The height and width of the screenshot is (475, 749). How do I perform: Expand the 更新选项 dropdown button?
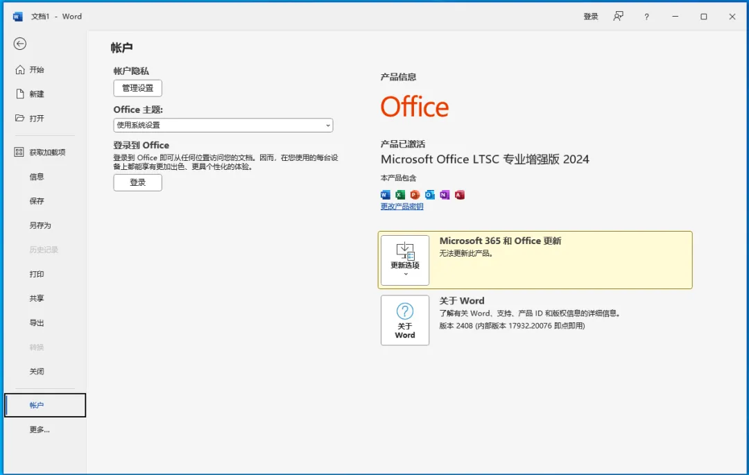tap(405, 260)
